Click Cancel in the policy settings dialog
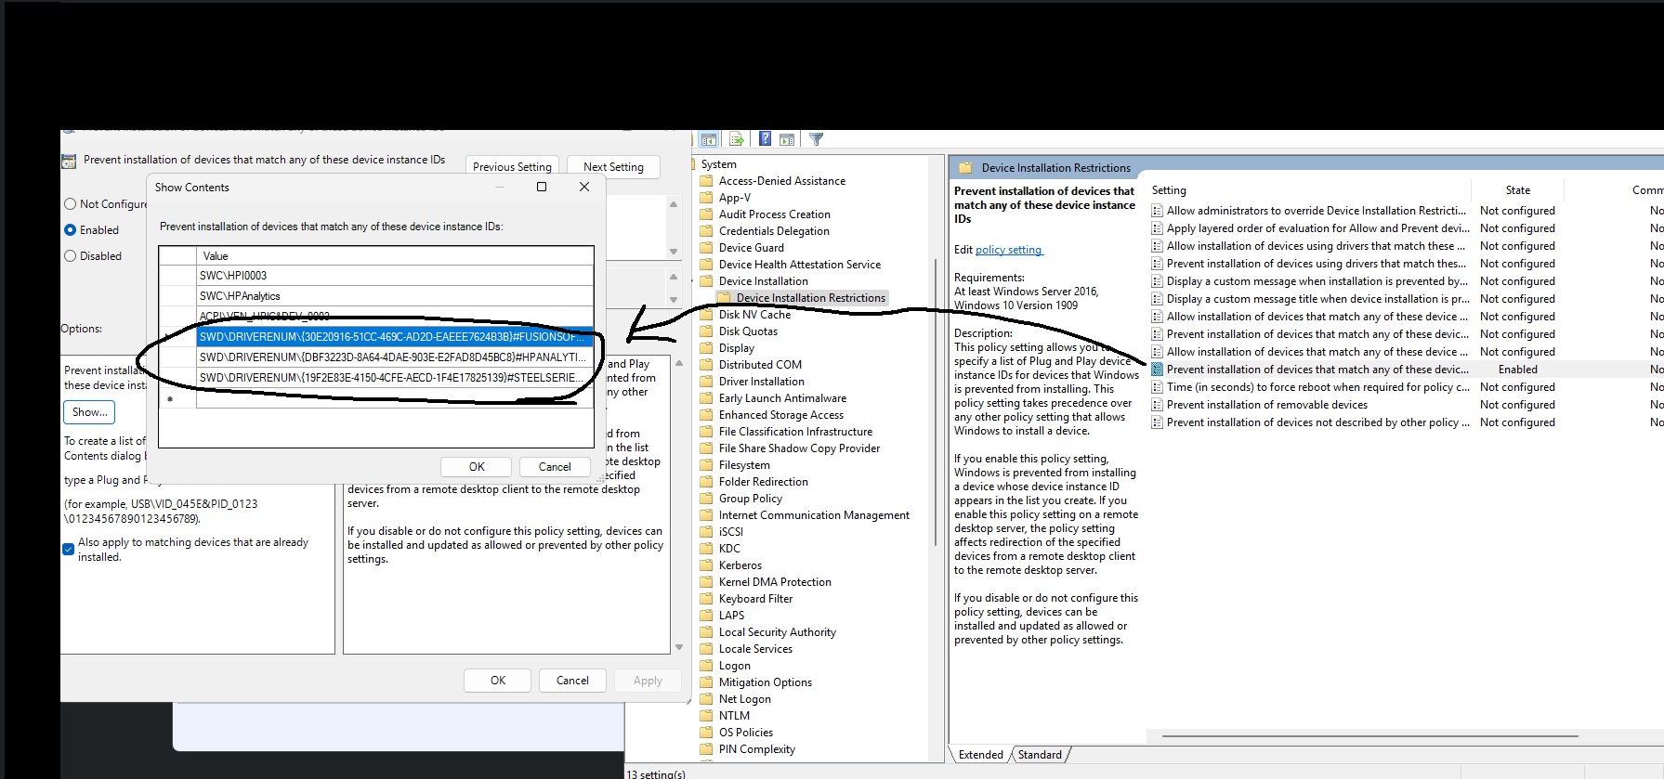Viewport: 1664px width, 779px height. point(572,681)
